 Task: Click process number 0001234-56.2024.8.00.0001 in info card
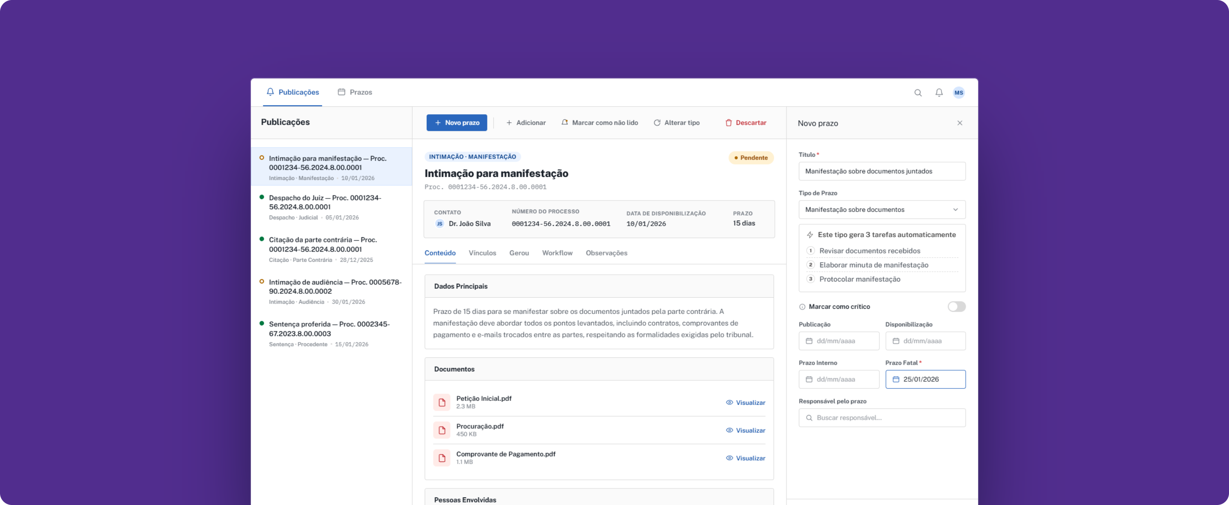coord(561,224)
